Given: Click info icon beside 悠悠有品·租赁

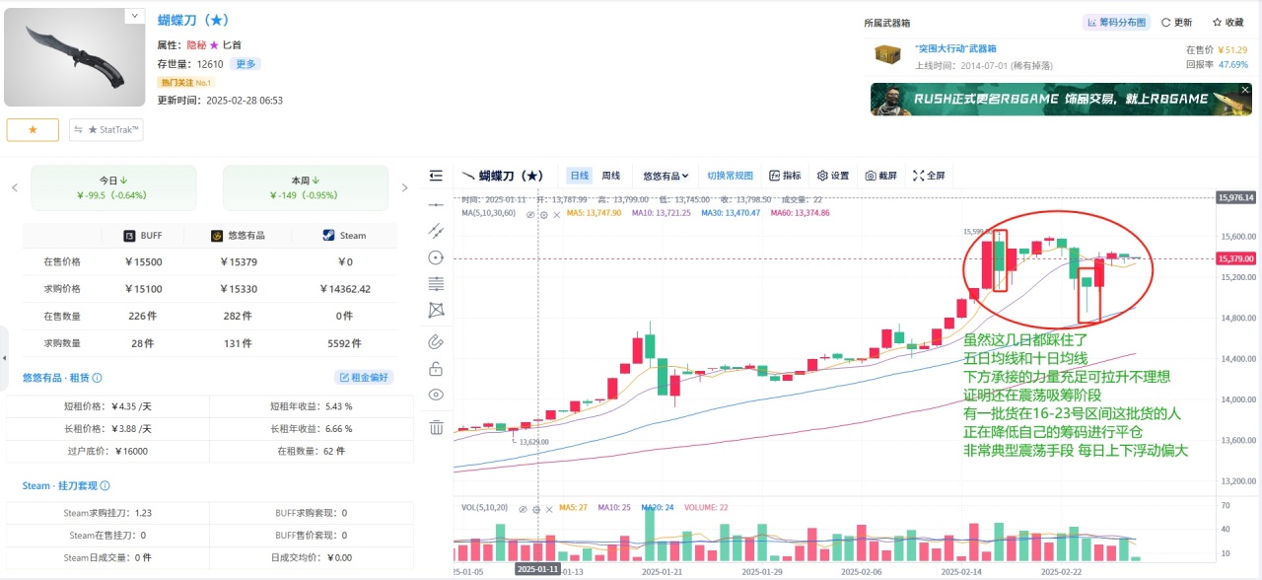Looking at the screenshot, I should 97,378.
